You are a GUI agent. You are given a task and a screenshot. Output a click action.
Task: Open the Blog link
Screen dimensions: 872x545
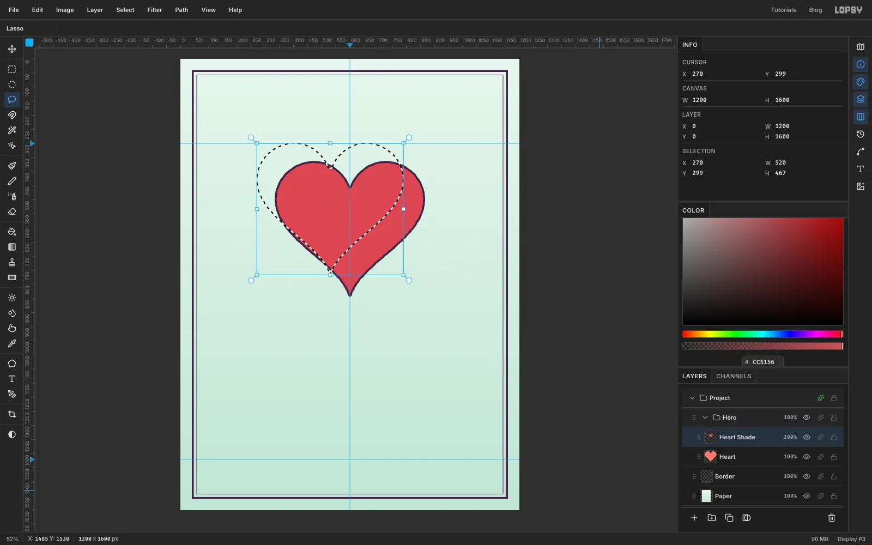coord(815,10)
